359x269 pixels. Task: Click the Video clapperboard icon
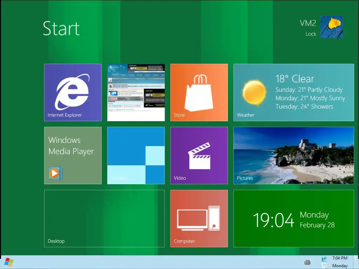tap(199, 156)
